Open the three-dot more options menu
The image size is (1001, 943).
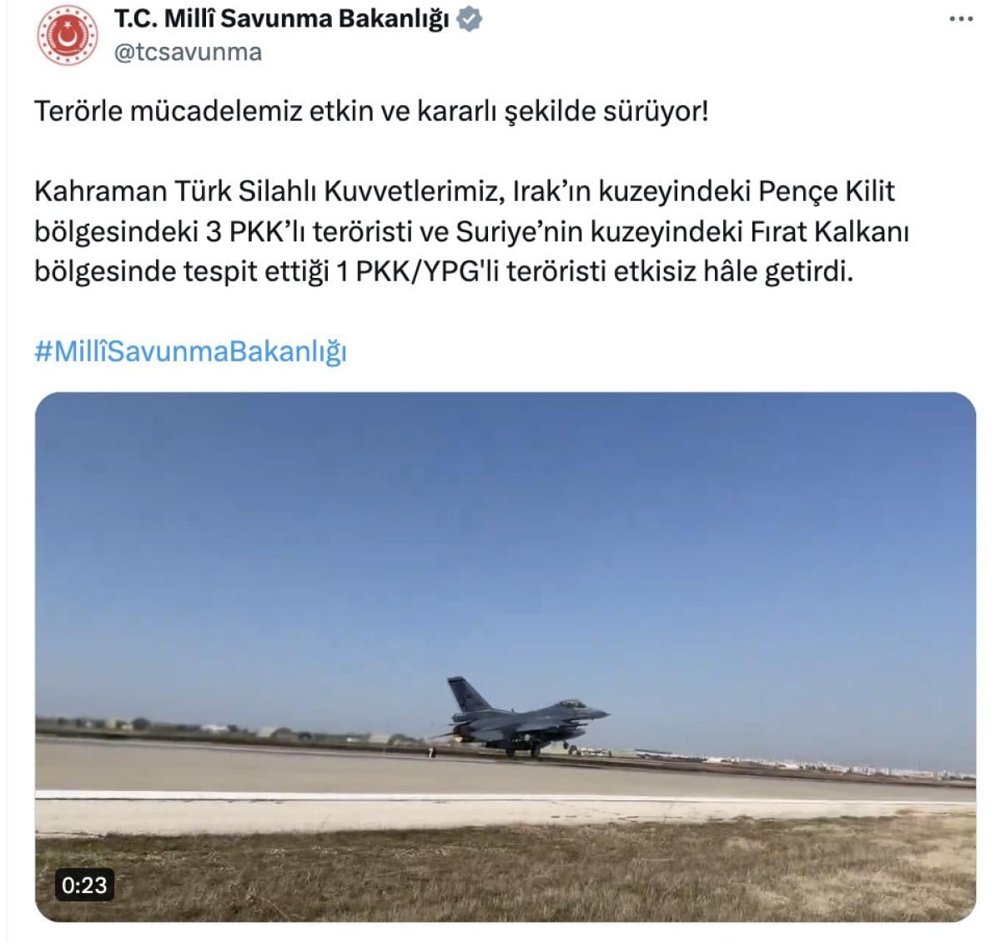[961, 19]
